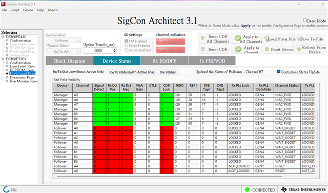Click the Reset CDR All Channels icon
The height and width of the screenshot is (193, 328).
coord(202,38)
